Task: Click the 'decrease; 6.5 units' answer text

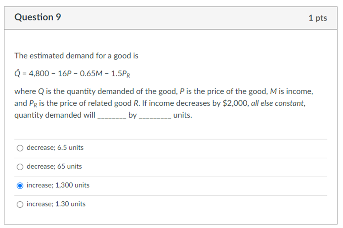Action: pyautogui.click(x=55, y=148)
